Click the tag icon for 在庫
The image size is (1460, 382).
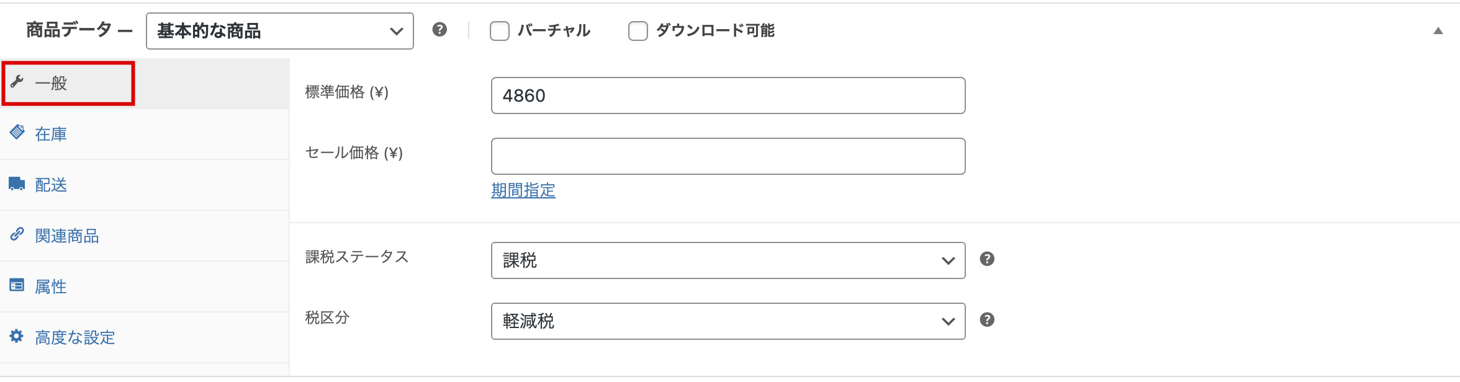coord(17,132)
